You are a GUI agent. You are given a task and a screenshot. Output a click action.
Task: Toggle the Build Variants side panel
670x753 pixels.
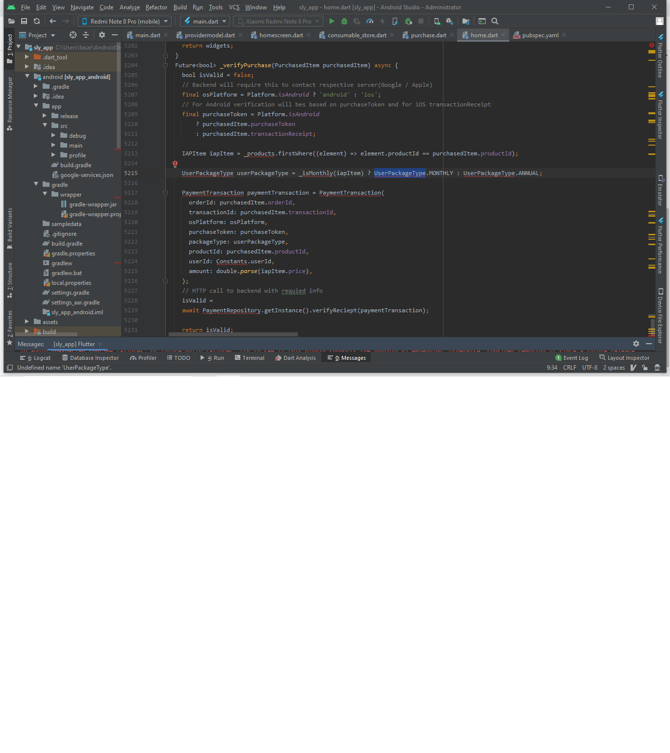9,229
